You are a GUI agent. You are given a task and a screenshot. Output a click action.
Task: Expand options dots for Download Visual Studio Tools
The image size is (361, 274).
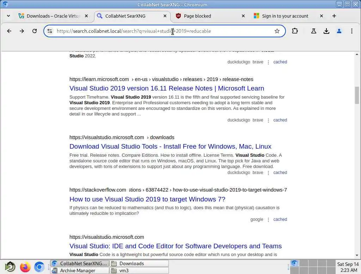(x=268, y=173)
